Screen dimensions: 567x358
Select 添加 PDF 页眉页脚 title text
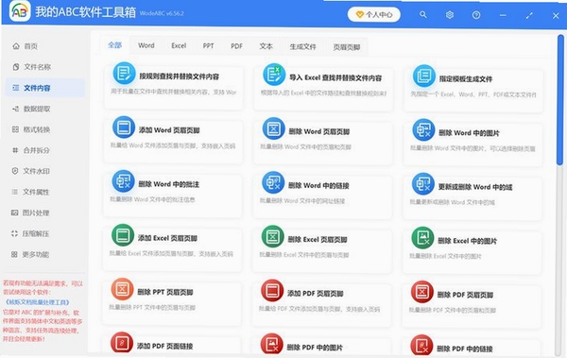tap(315, 293)
